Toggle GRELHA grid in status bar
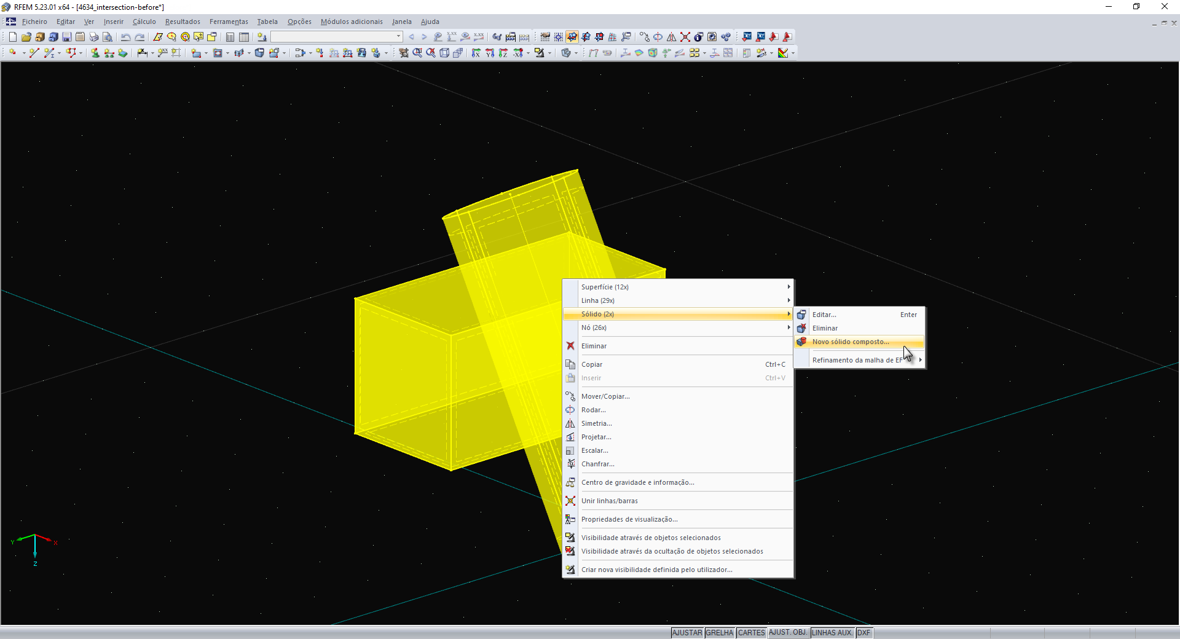 coord(719,632)
